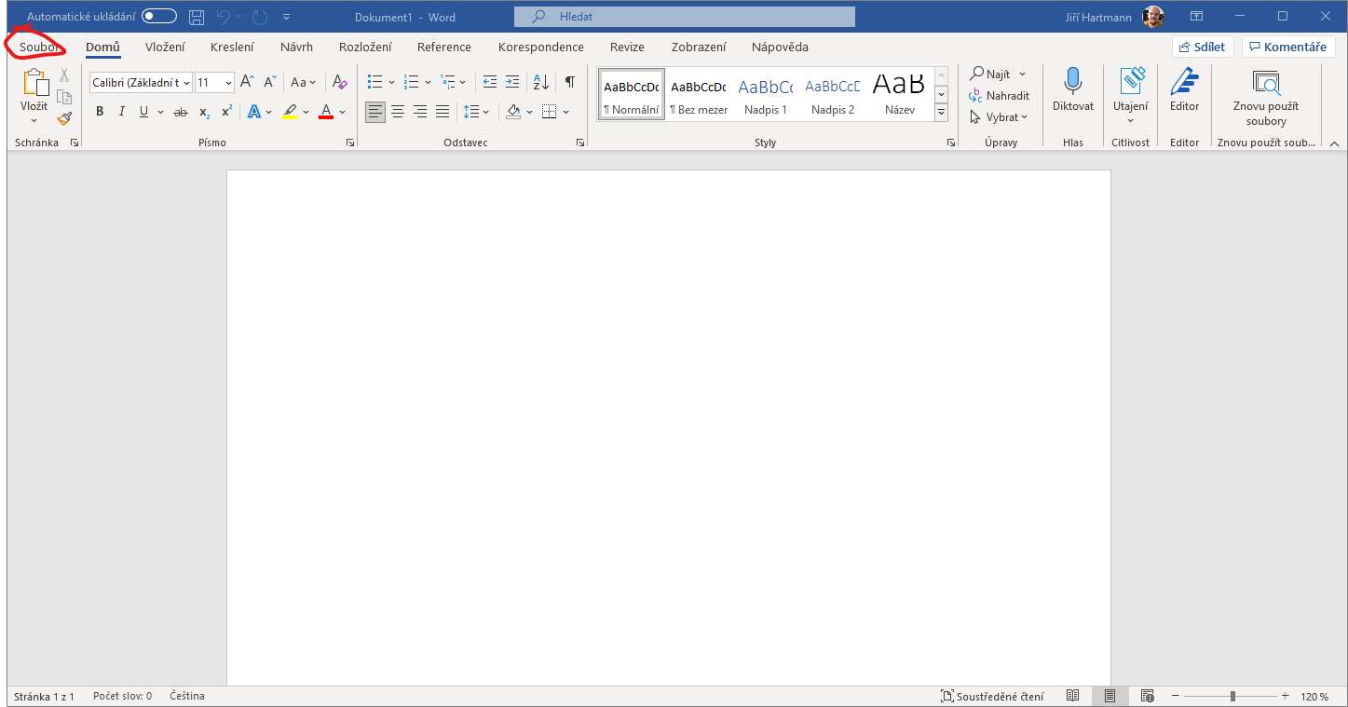Center align the paragraph

coord(398,112)
